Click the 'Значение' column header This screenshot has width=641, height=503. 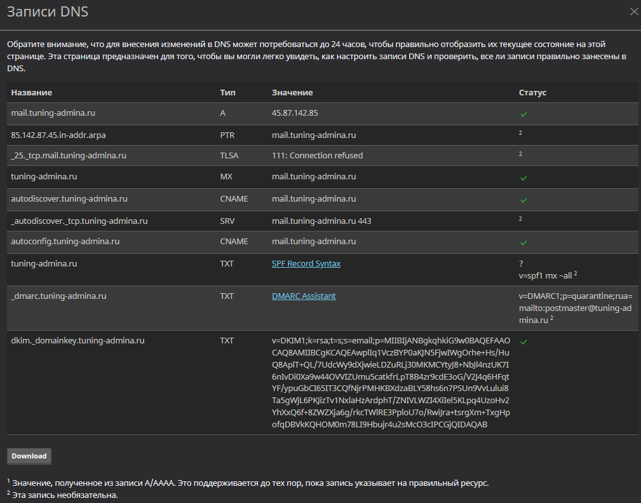[292, 92]
